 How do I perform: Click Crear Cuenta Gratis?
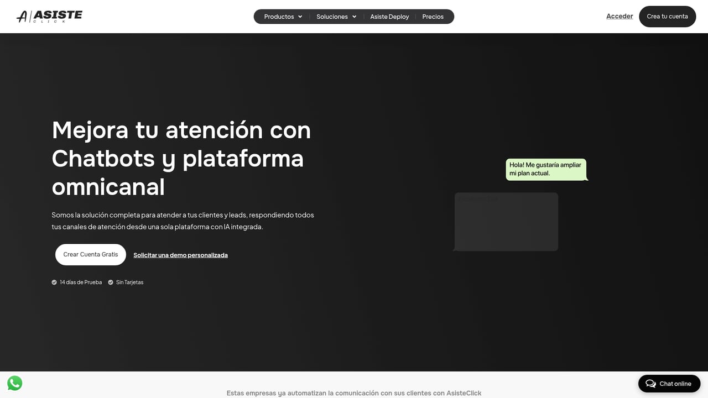tap(90, 254)
